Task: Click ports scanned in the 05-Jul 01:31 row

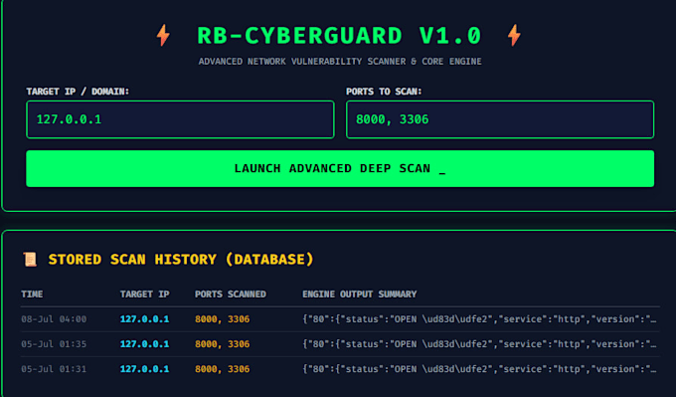Action: (x=222, y=369)
